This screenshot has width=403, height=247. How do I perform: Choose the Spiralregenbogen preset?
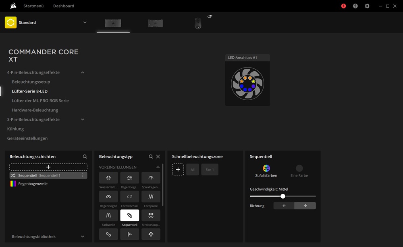click(151, 178)
